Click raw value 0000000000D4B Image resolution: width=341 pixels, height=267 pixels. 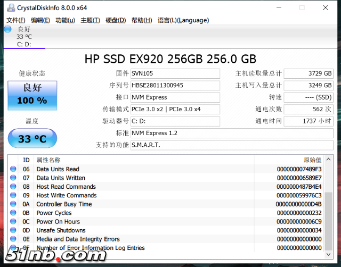pos(299,204)
